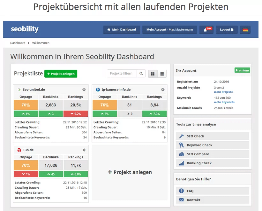Click the Keyword Check keys icon
The image size is (262, 211).
pos(181,145)
